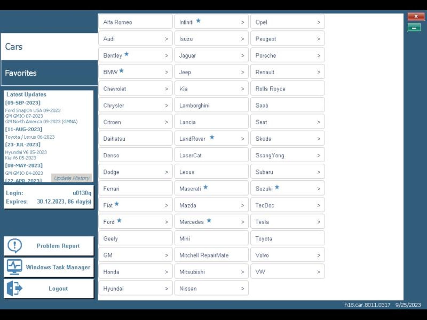
Task: Choose the Mazda brand
Action: [x=211, y=205]
